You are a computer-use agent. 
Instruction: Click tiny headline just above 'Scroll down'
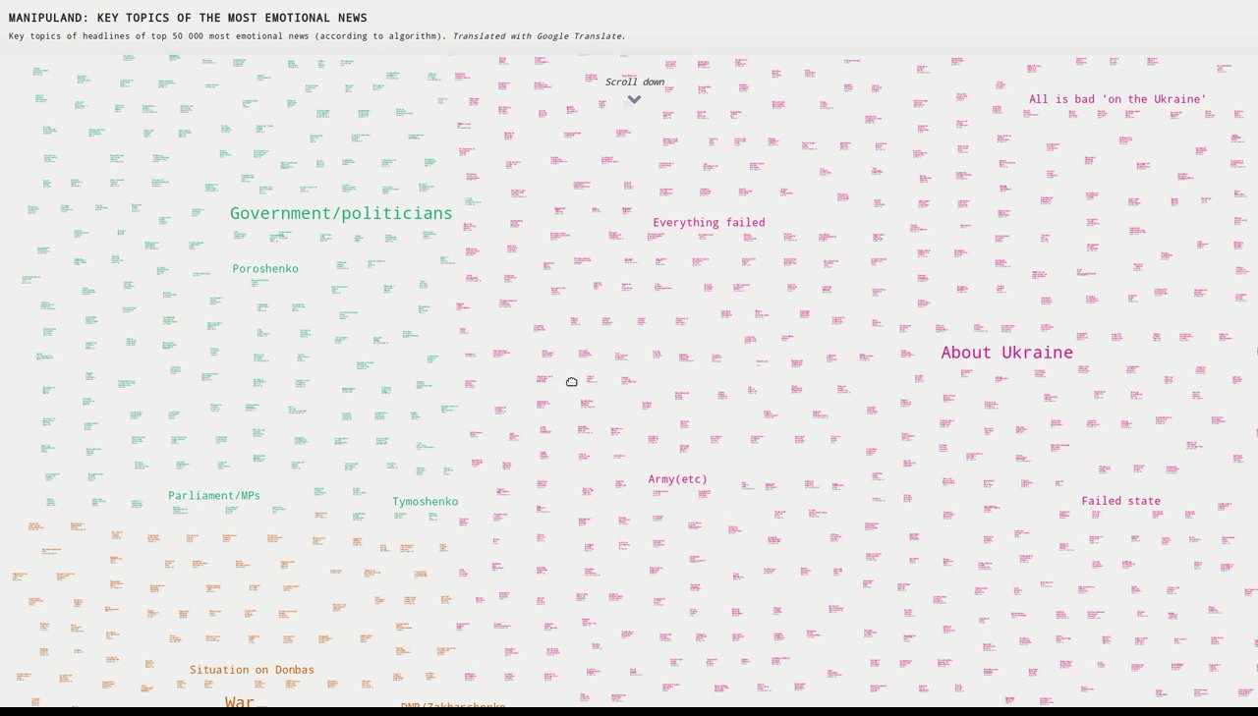point(628,75)
